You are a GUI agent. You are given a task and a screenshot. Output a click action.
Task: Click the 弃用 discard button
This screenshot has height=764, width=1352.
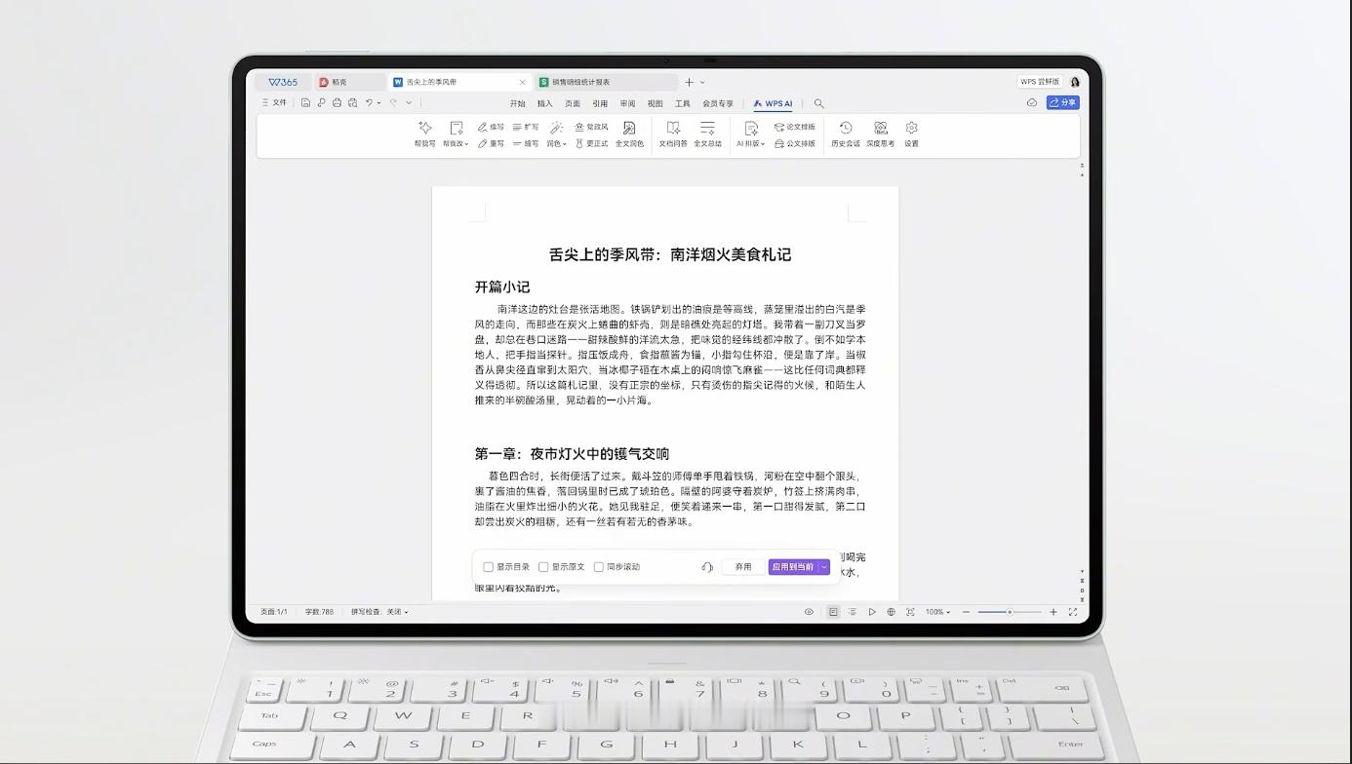coord(743,567)
